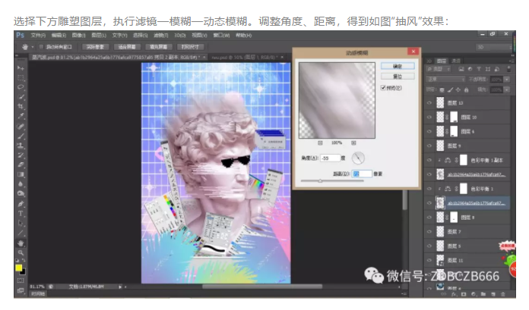
Task: Open the 编辑(E) menu
Action: click(59, 36)
